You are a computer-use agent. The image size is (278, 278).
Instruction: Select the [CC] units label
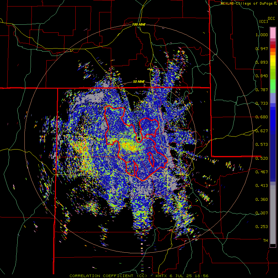point(263,21)
